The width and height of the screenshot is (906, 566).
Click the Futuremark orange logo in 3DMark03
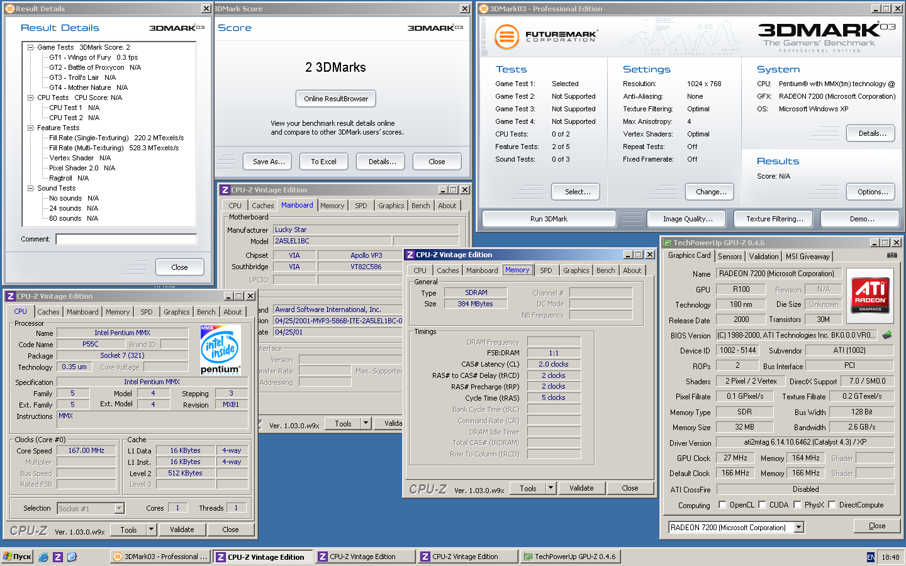coord(506,36)
